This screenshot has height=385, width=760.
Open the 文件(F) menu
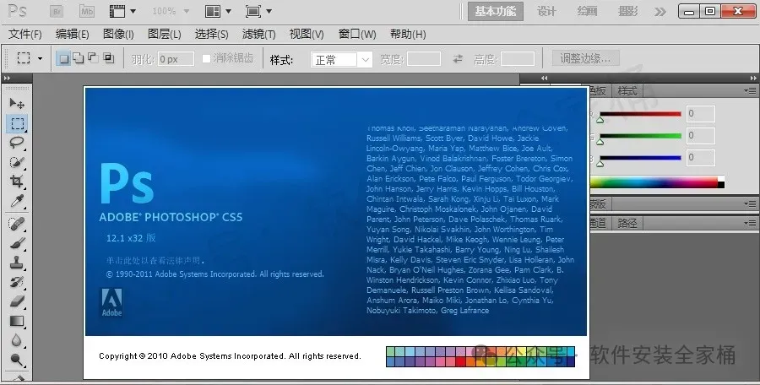(x=25, y=34)
